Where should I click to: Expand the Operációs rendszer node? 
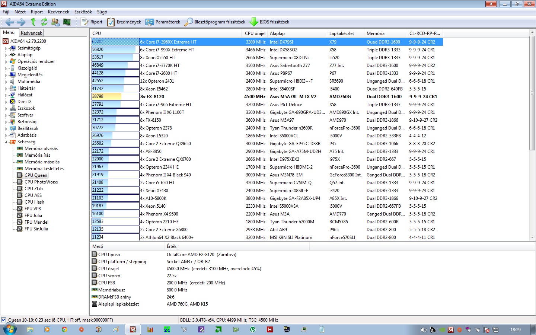point(6,61)
